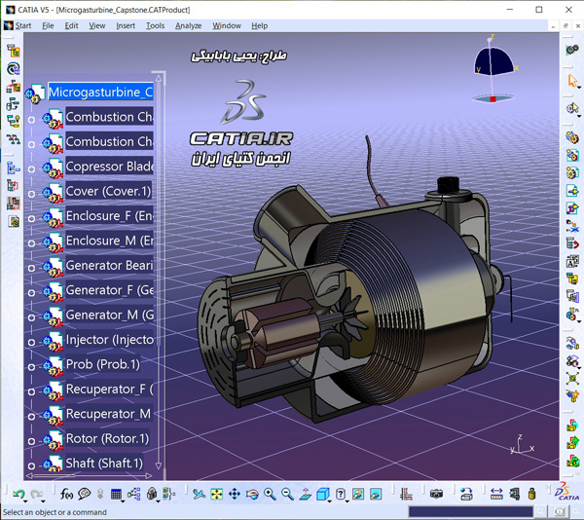
Task: Select the Fit All In view icon
Action: pyautogui.click(x=216, y=495)
